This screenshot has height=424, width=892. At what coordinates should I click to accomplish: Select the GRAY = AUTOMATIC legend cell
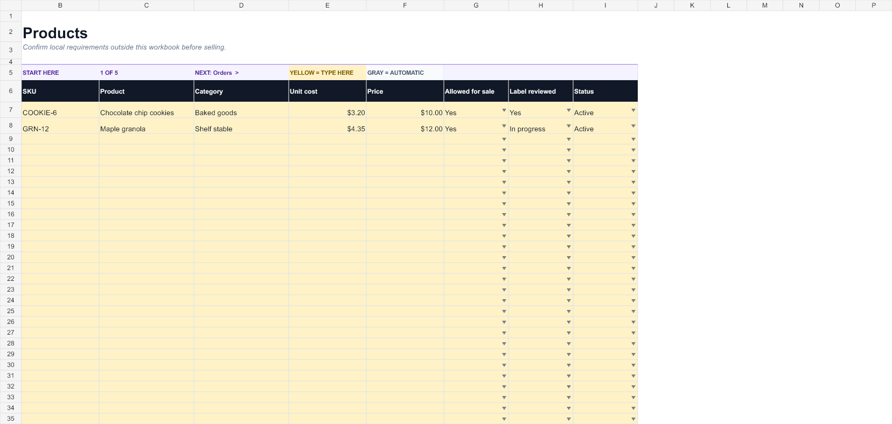coord(405,73)
